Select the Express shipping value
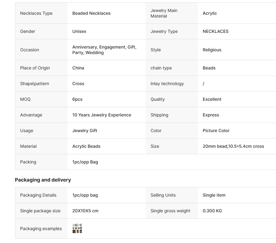This screenshot has width=276, height=243. pyautogui.click(x=211, y=115)
